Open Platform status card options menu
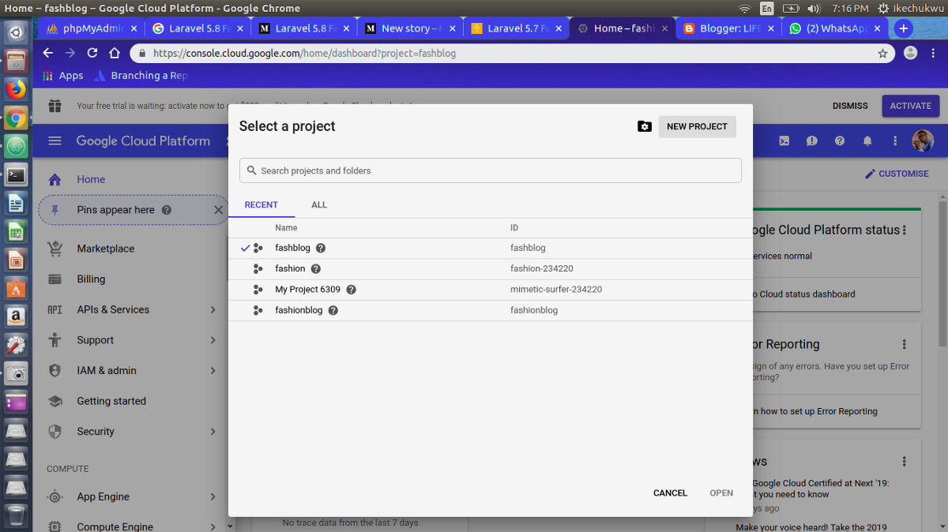948x532 pixels. click(x=905, y=230)
